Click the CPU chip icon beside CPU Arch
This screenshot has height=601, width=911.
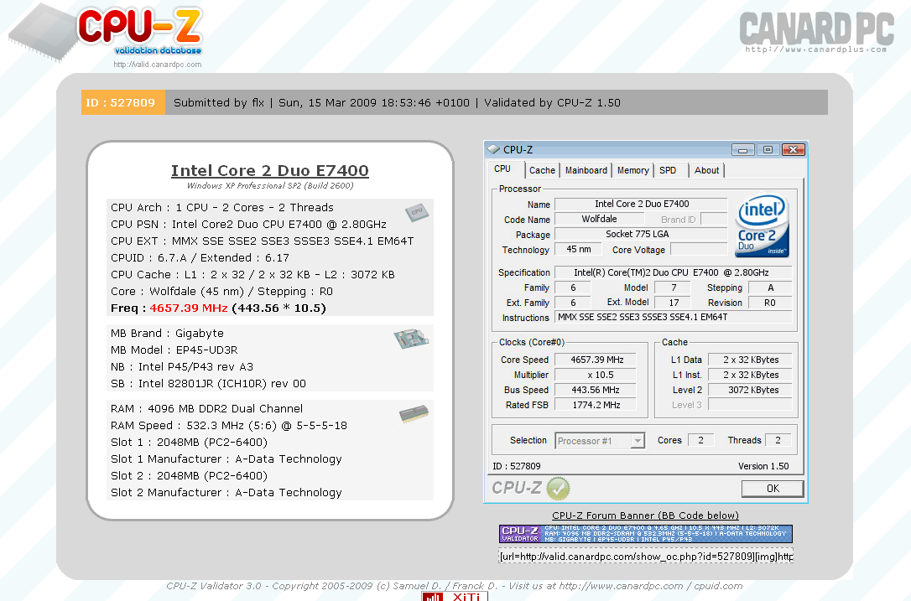click(417, 212)
